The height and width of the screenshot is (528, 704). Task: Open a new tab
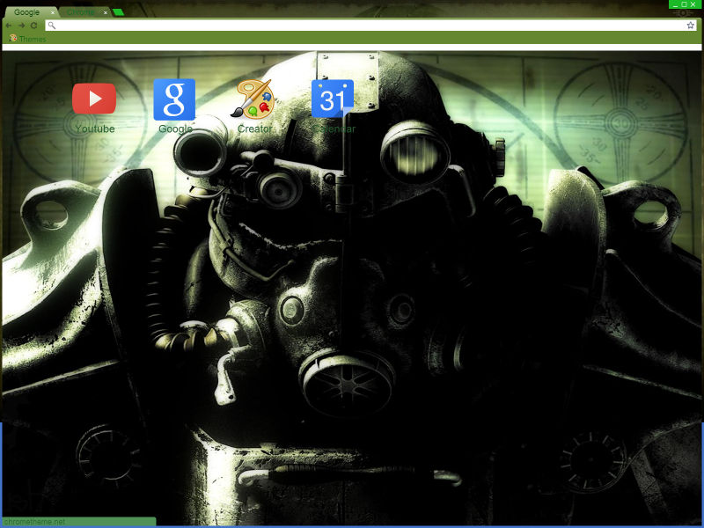tap(118, 13)
